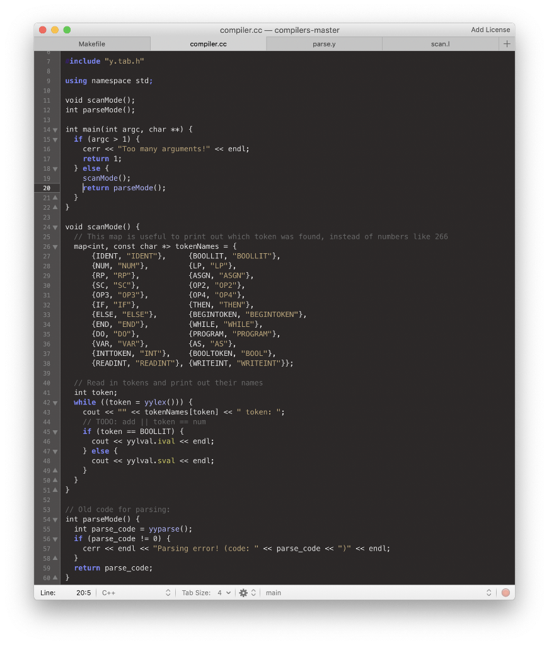This screenshot has height=645, width=549.
Task: Collapse the main function fold on line 14
Action: [x=55, y=130]
